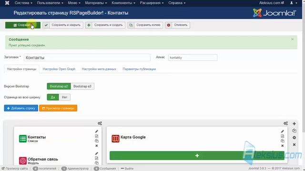The width and height of the screenshot is (305, 171).
Task: Open left column settings gears icon
Action: pyautogui.click(x=100, y=123)
